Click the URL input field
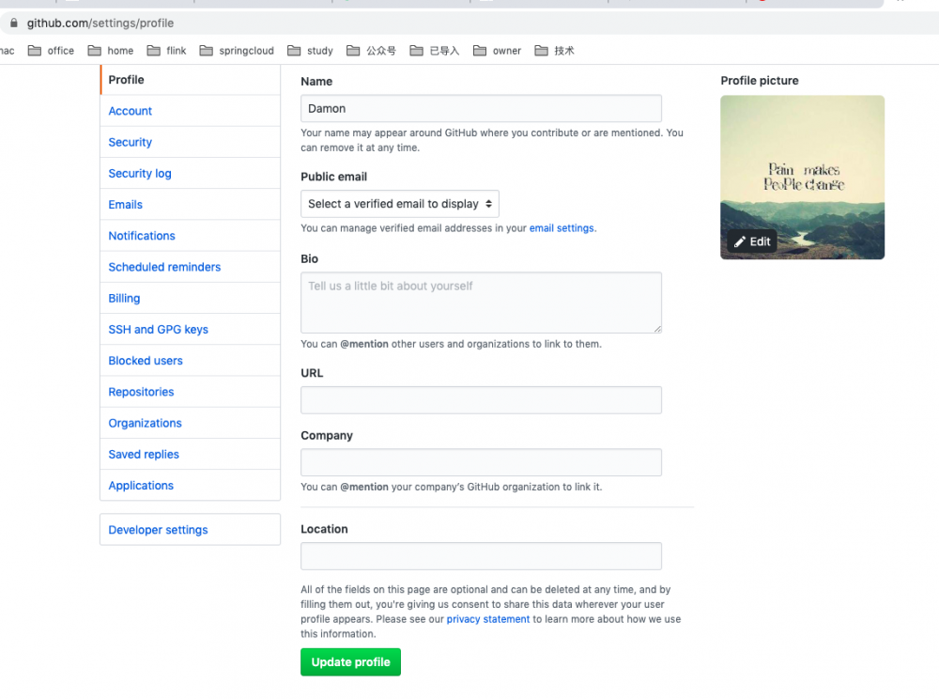Screen dimensions: 939x699 pyautogui.click(x=481, y=400)
